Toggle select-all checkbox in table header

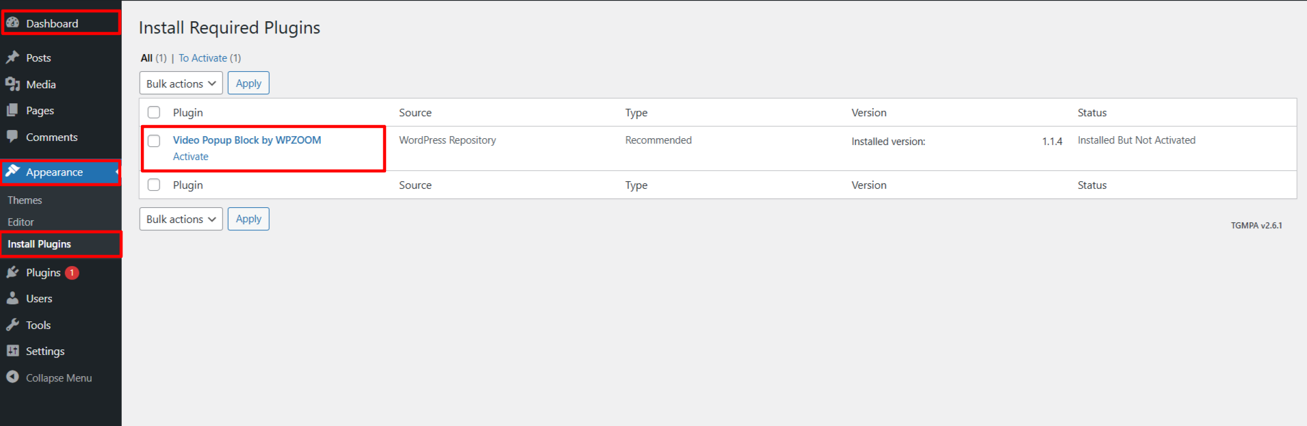(x=154, y=112)
